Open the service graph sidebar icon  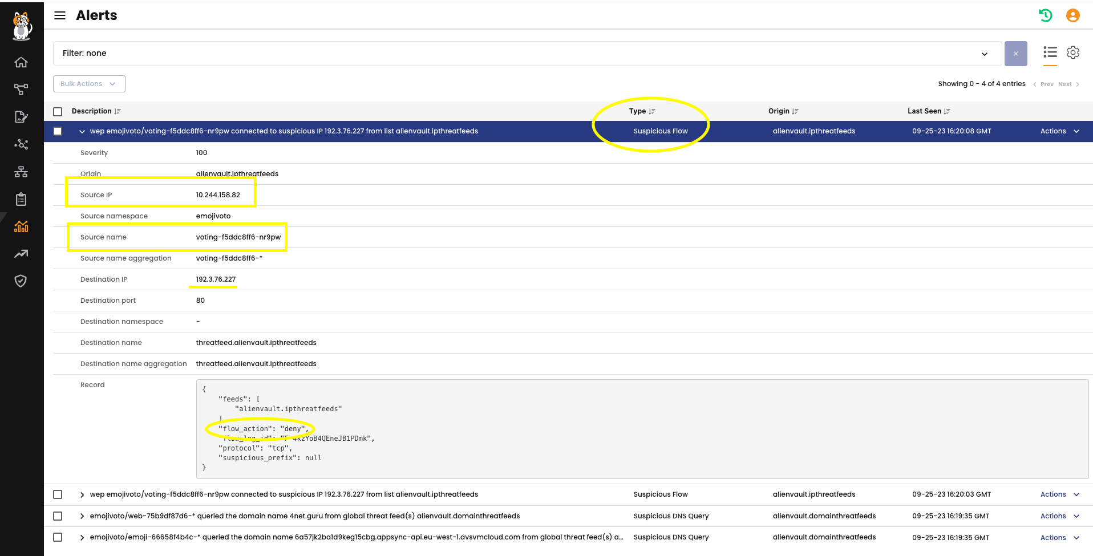tap(21, 90)
